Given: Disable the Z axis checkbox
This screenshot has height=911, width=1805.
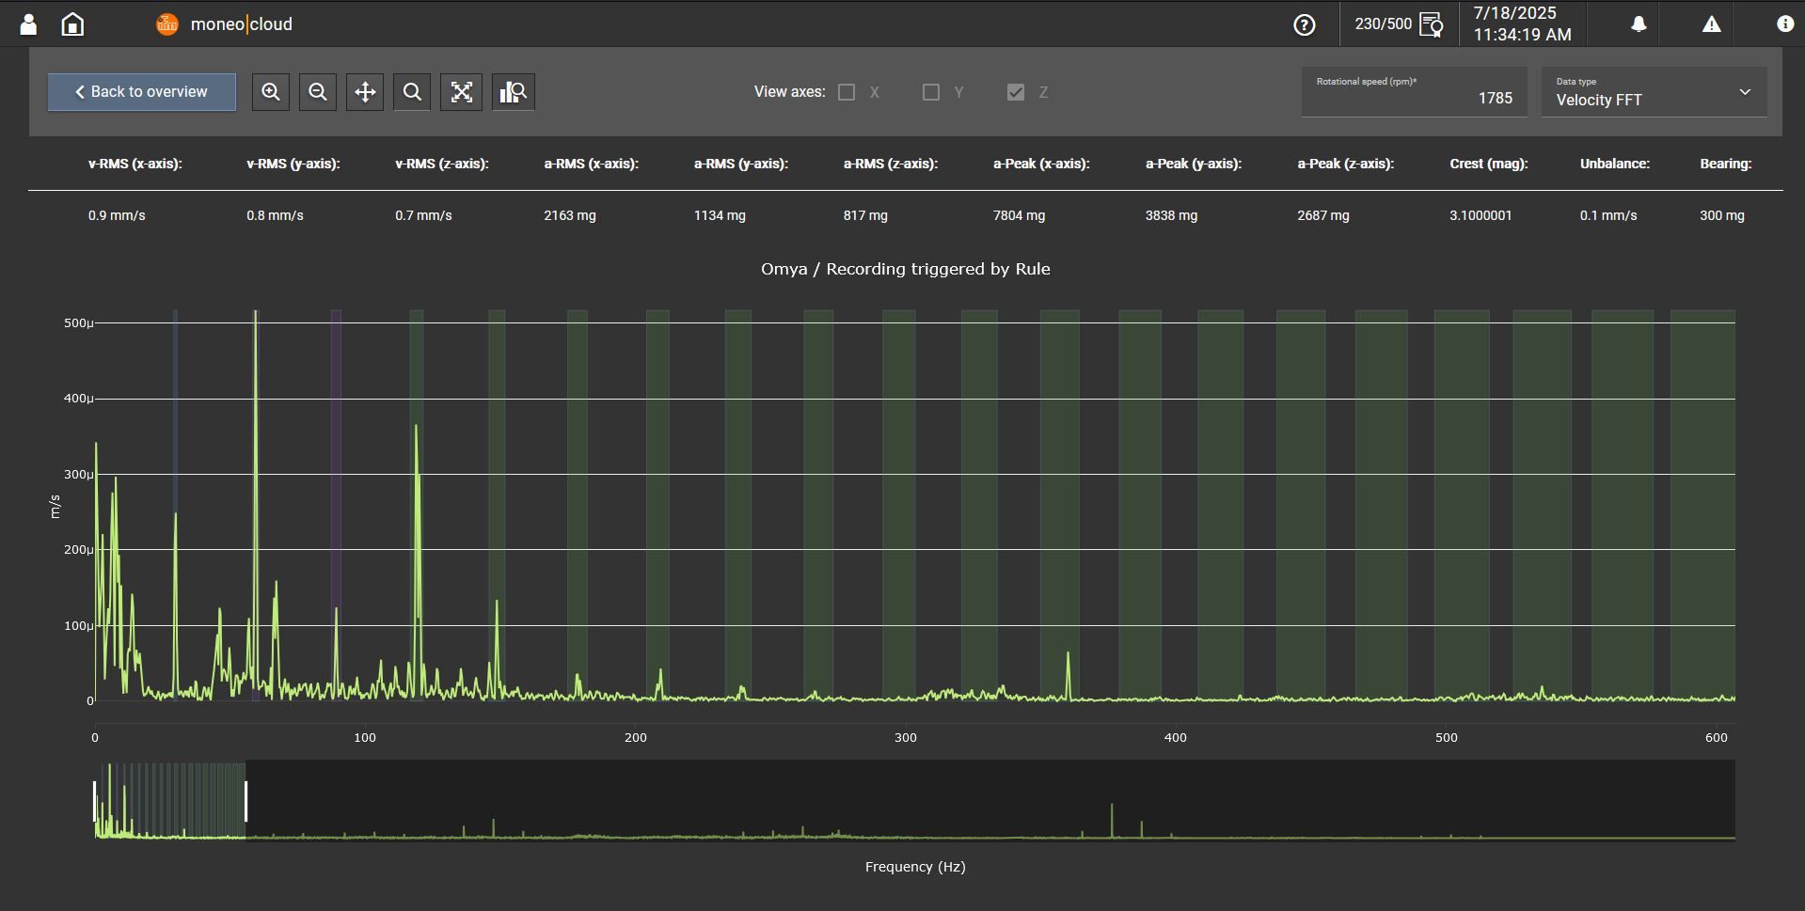Looking at the screenshot, I should coord(1015,91).
